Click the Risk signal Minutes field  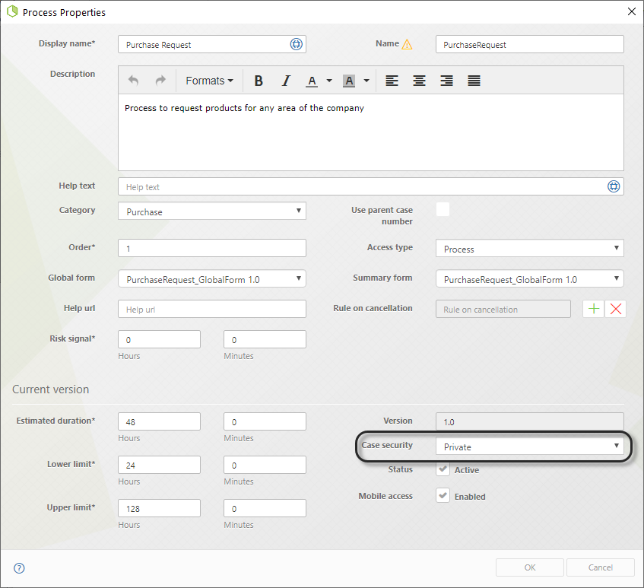coord(265,339)
